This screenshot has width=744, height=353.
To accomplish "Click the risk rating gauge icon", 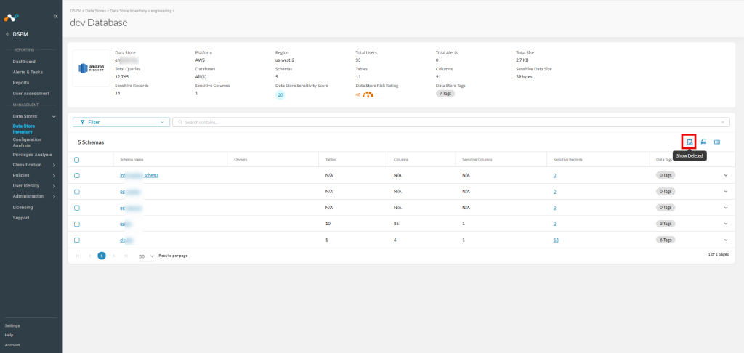I will tap(368, 94).
